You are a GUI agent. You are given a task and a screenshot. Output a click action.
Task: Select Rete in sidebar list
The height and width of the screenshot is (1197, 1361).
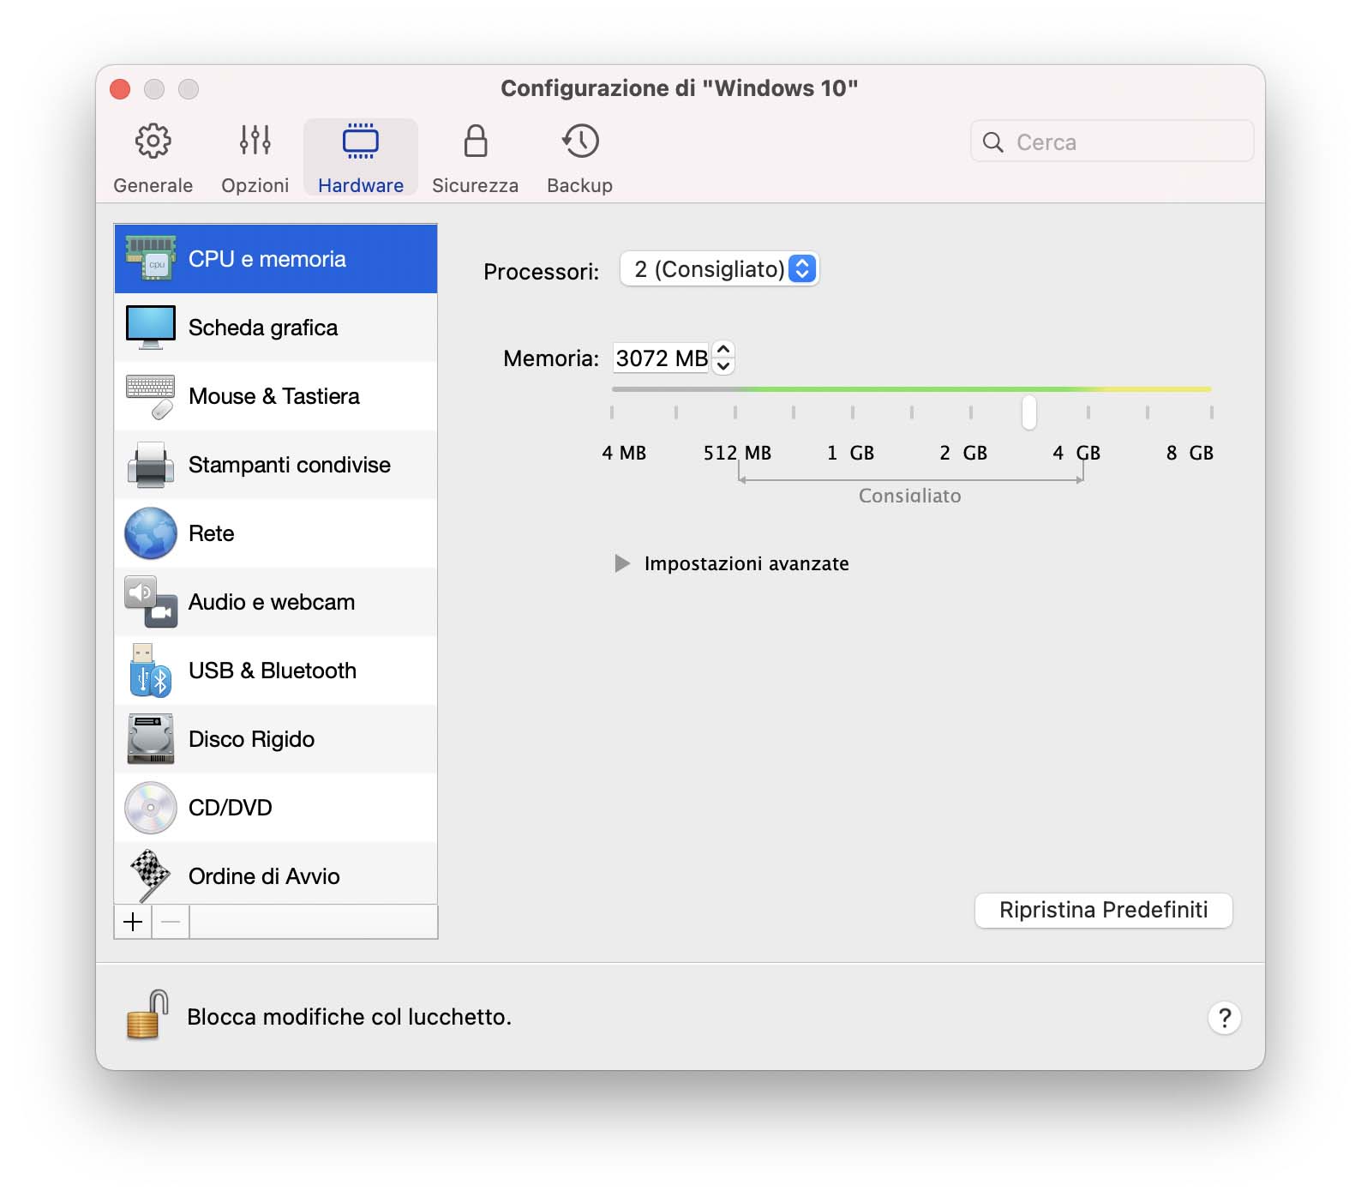tap(276, 533)
